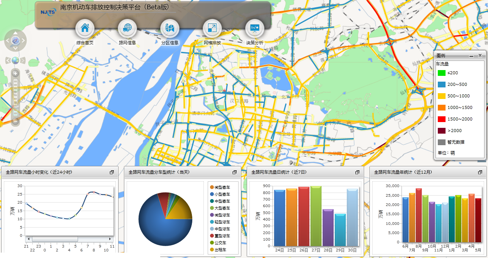The image size is (488, 258).
Task: Expand the 全路网车流量小时变化 chart panel
Action: (112, 172)
